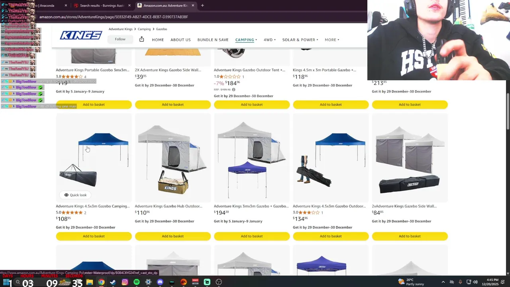The image size is (510, 287).
Task: Open Quick look on the blue gazebo
Action: (x=75, y=195)
